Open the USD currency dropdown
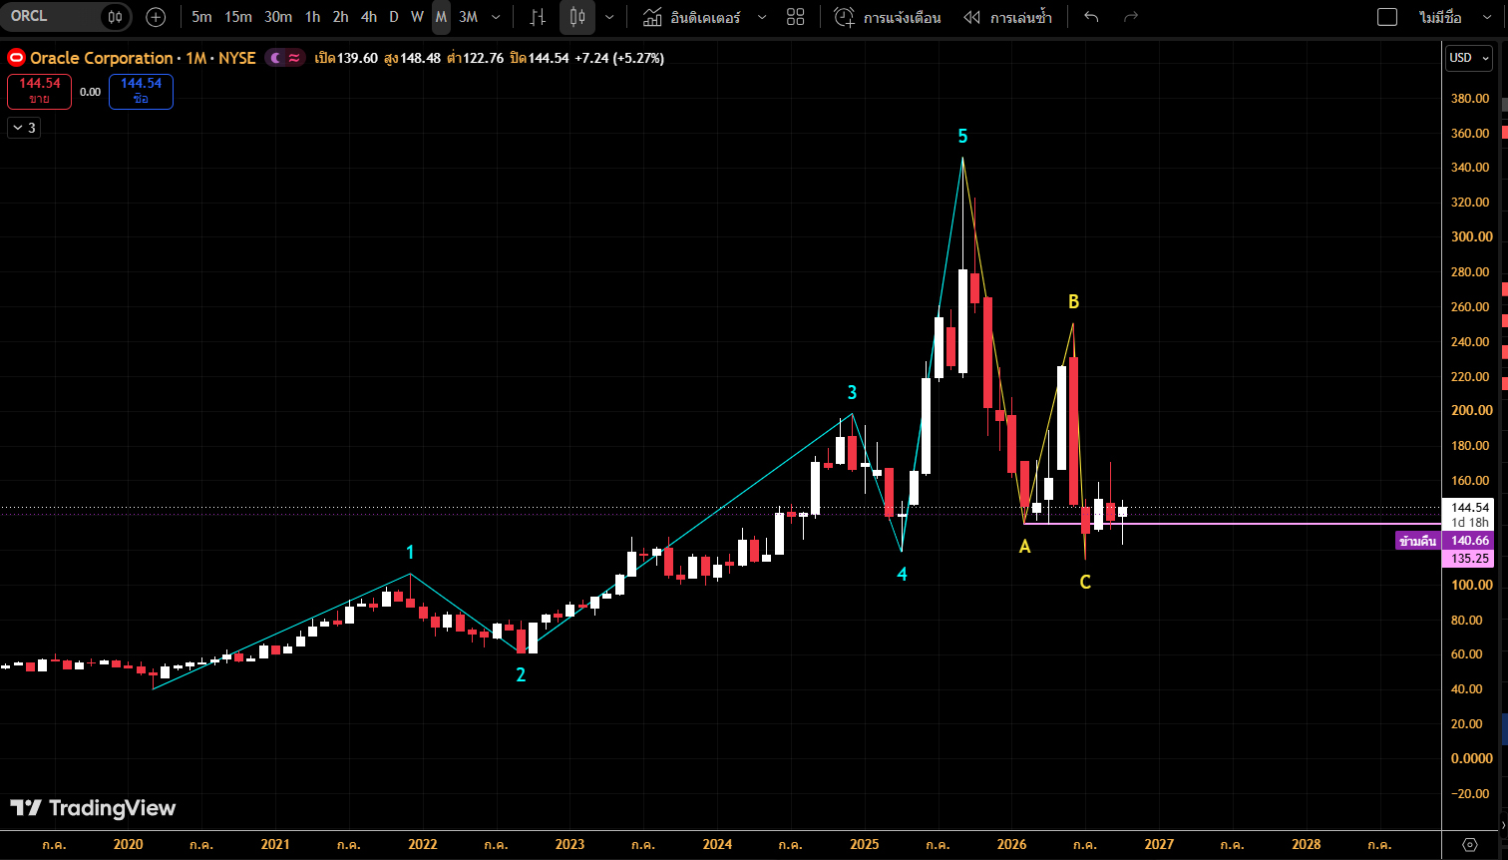The width and height of the screenshot is (1508, 860). 1469,58
